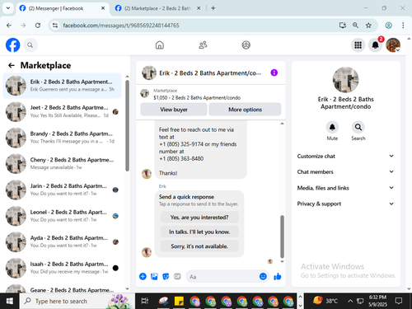This screenshot has width=412, height=309.
Task: Click the listing thumbnail in right panel
Action: pyautogui.click(x=345, y=80)
